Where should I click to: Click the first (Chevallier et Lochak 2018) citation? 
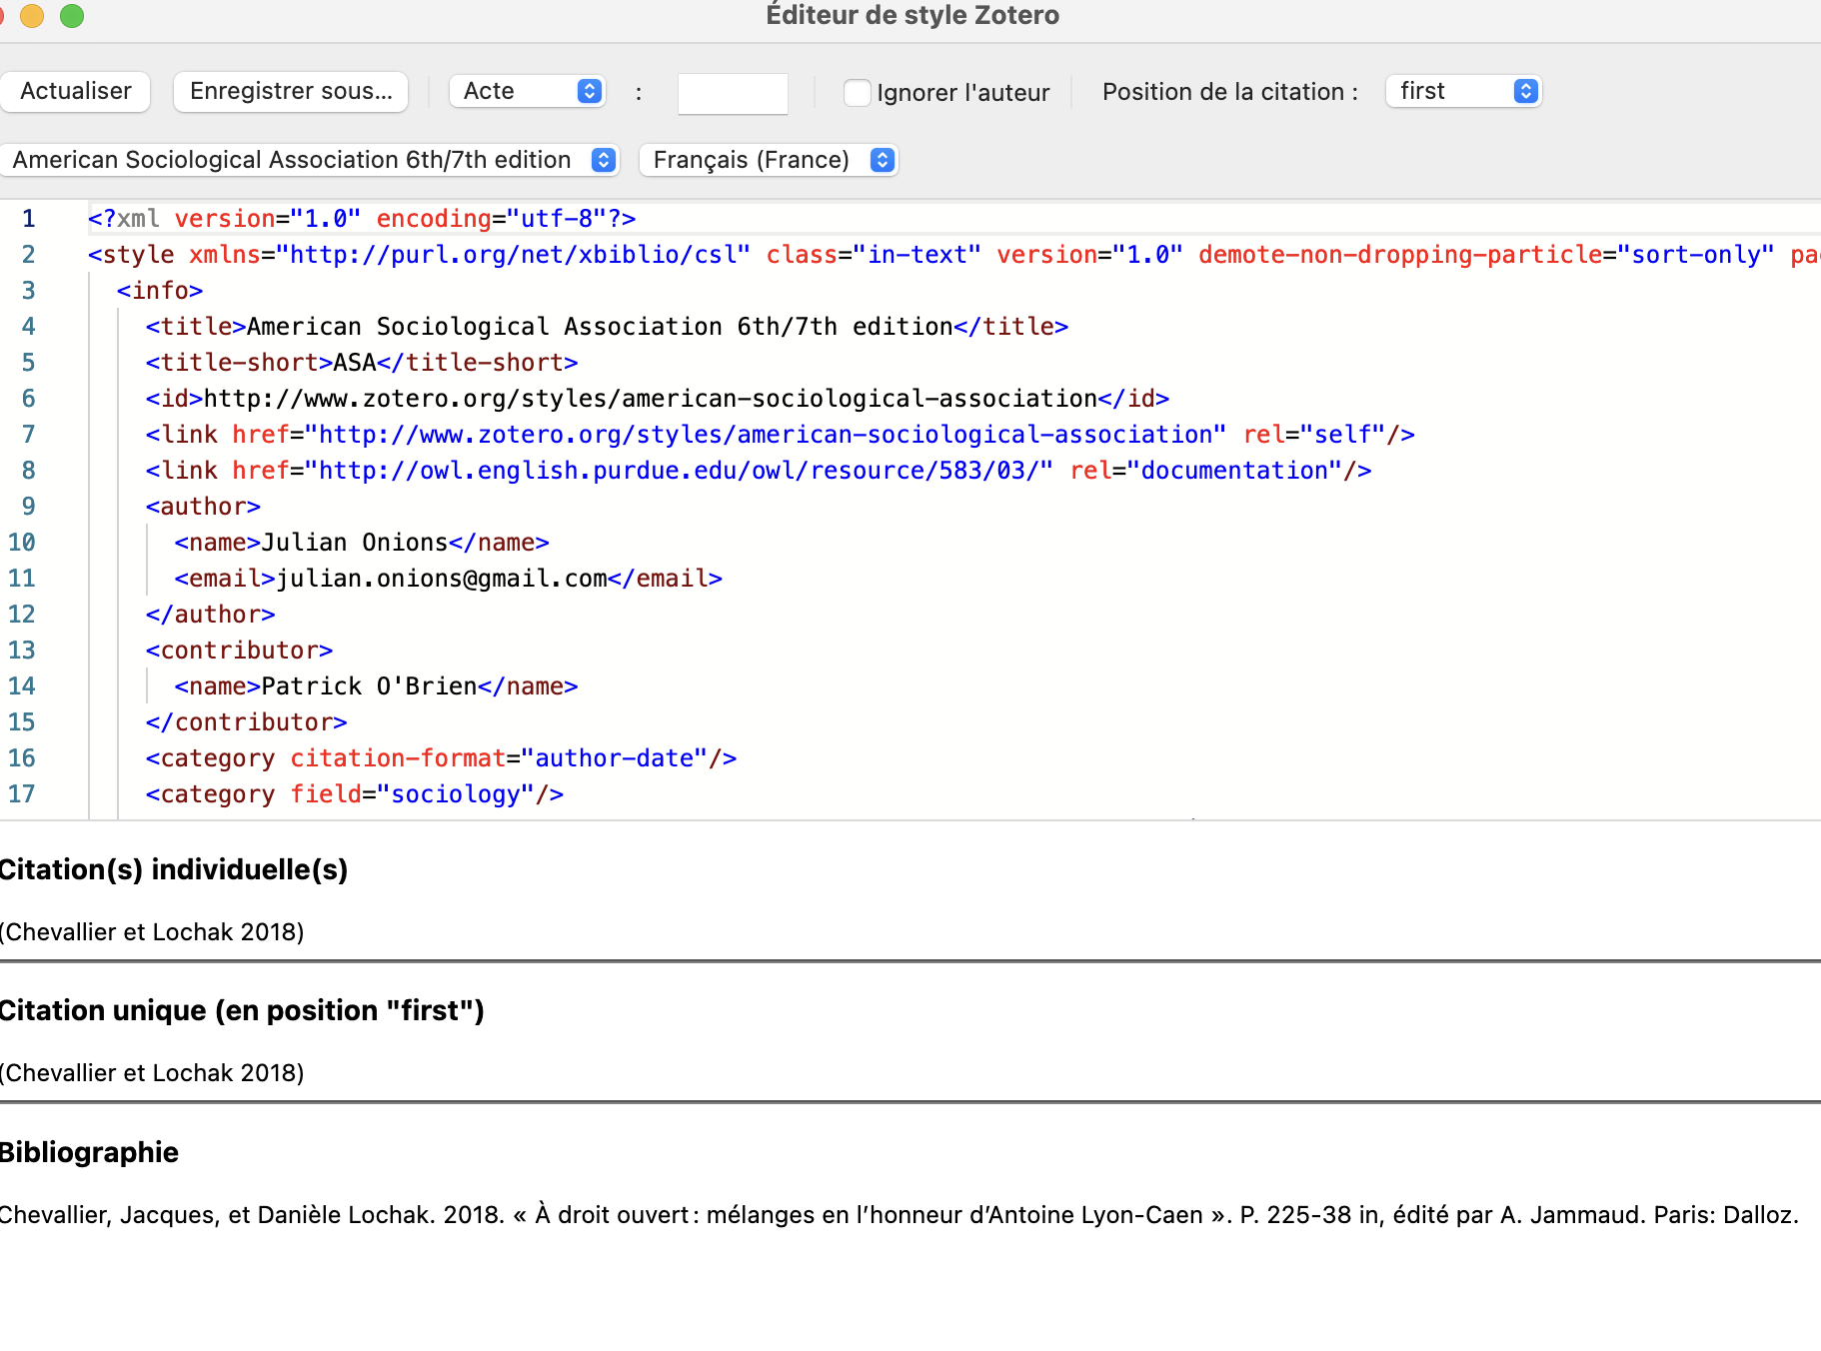(x=152, y=931)
